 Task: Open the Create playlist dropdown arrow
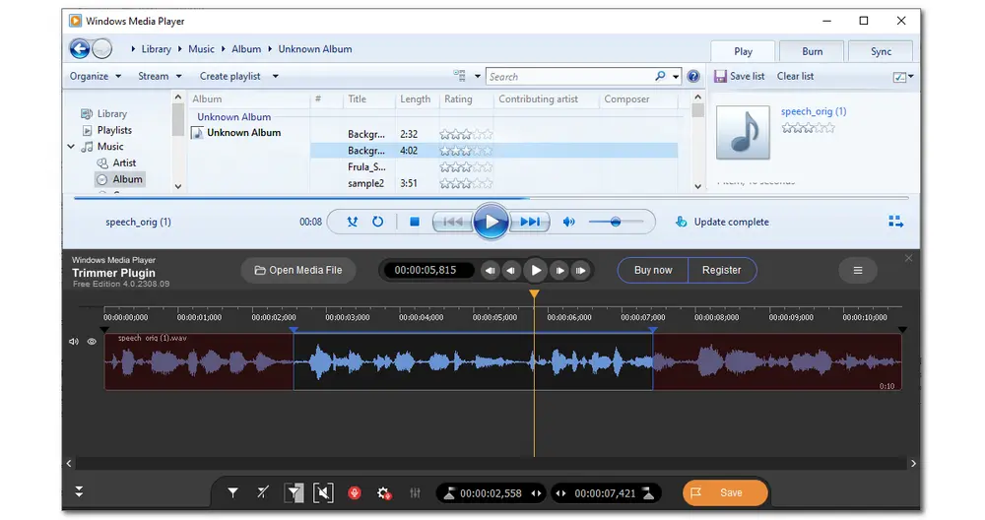[275, 77]
